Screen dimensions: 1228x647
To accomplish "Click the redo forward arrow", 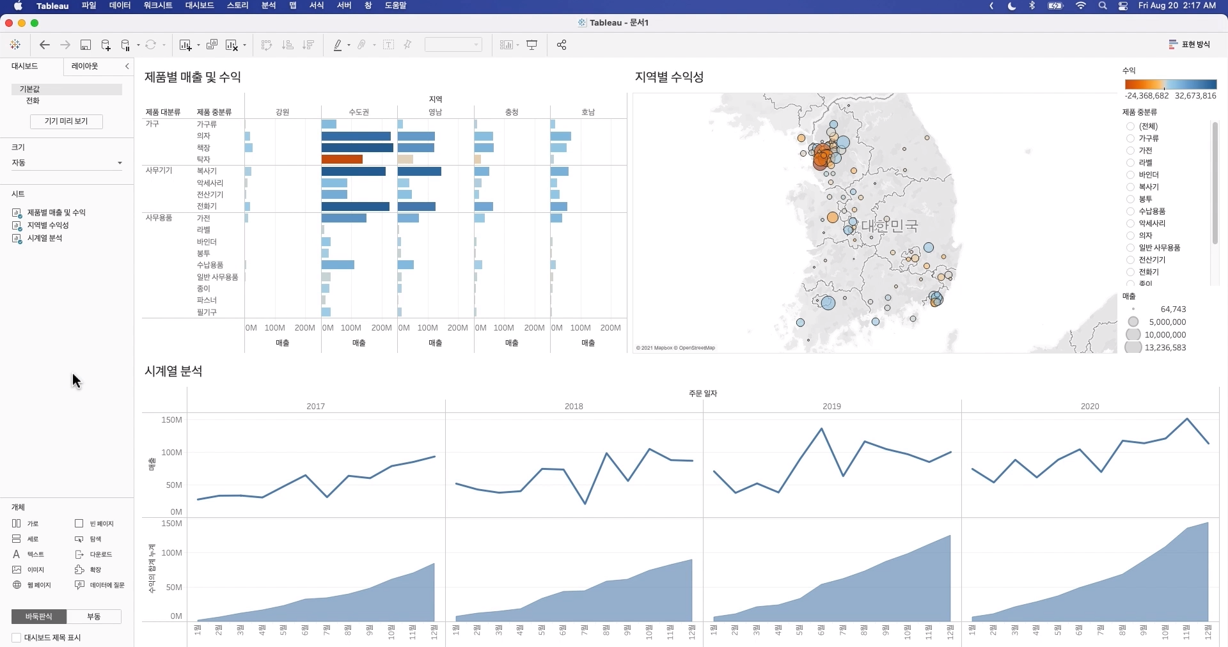I will [x=65, y=45].
